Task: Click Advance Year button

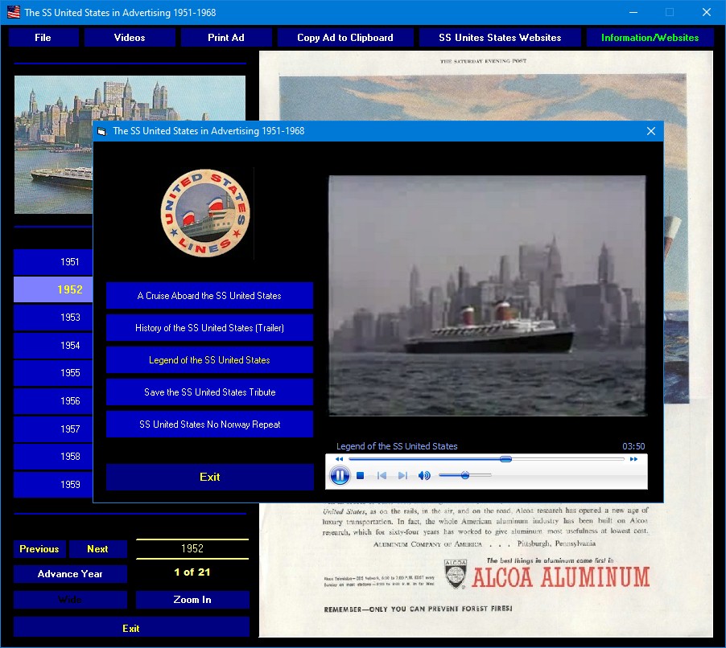Action: [70, 574]
